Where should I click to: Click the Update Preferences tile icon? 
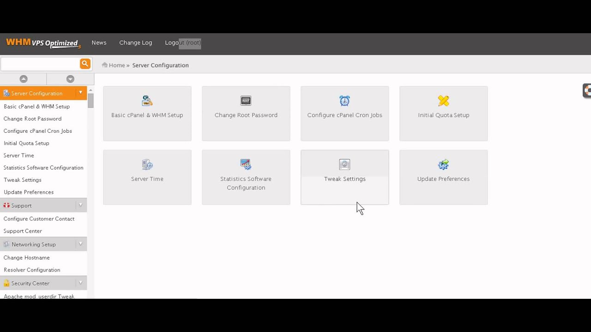tap(443, 164)
